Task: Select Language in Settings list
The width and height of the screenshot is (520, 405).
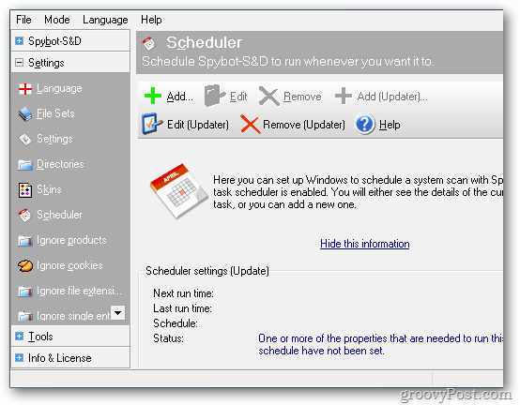Action: [59, 88]
